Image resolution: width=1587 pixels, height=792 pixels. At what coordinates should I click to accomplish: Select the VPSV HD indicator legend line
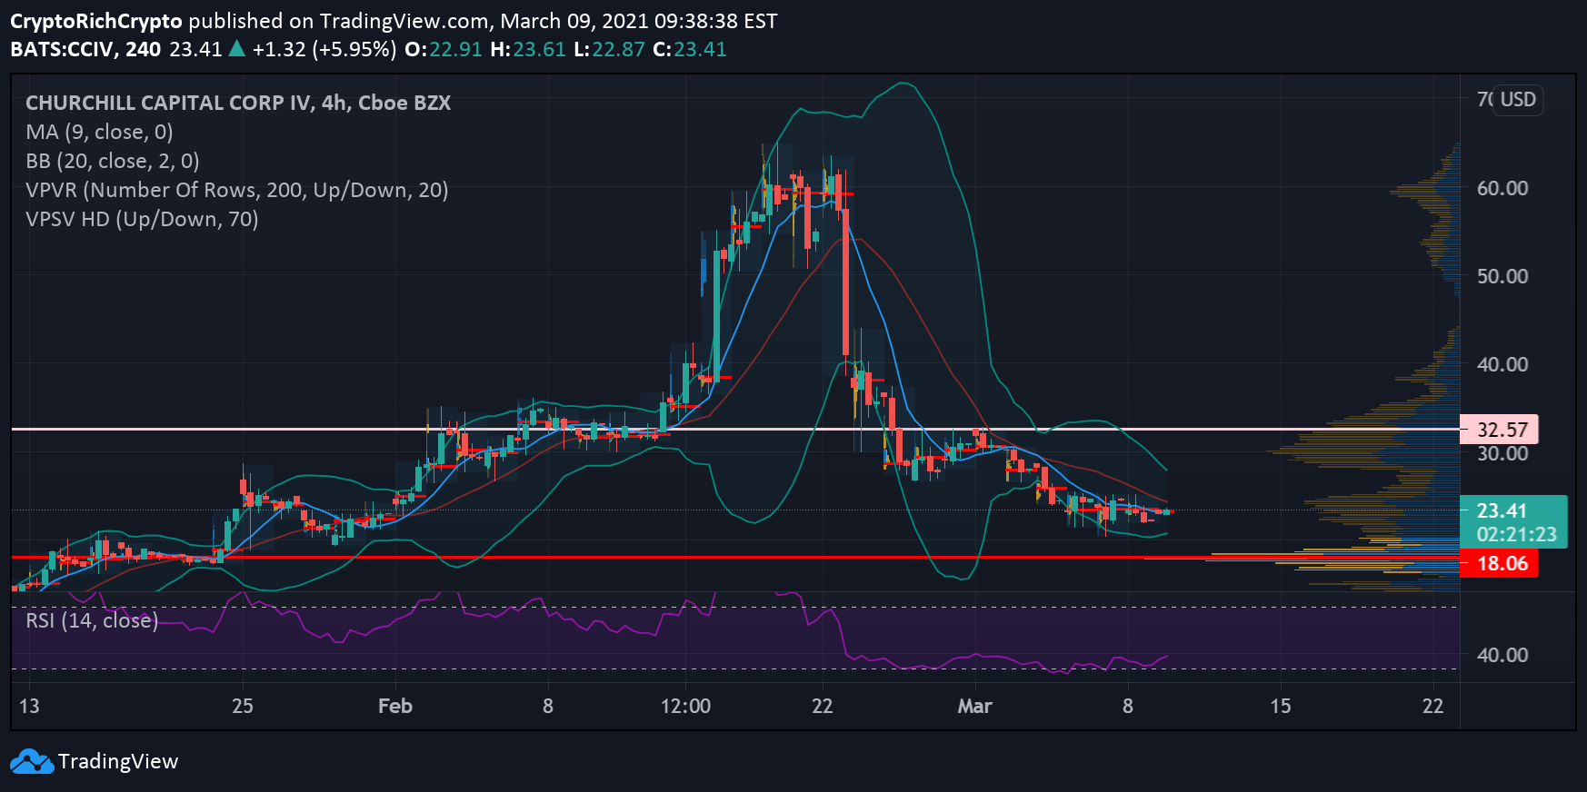(142, 219)
